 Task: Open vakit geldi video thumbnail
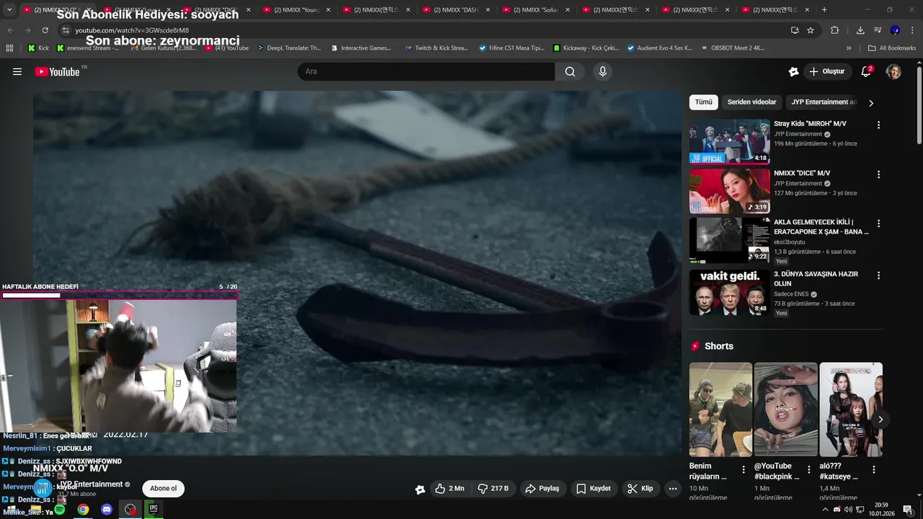(x=729, y=292)
